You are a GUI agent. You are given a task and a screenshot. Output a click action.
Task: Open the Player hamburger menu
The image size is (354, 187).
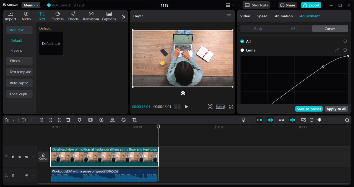[x=229, y=16]
